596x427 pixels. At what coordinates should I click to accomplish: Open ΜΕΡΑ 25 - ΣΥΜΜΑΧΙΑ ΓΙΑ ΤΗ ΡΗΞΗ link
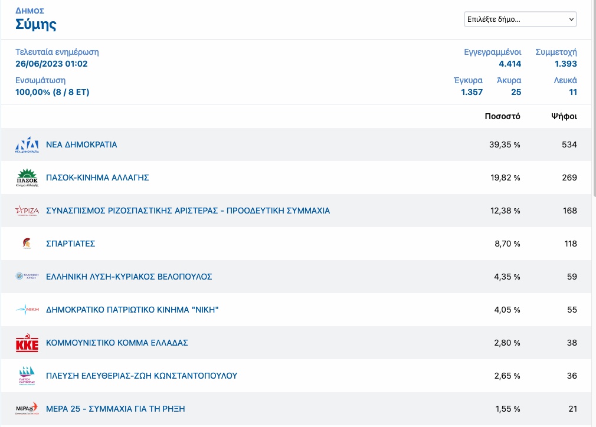pos(116,409)
